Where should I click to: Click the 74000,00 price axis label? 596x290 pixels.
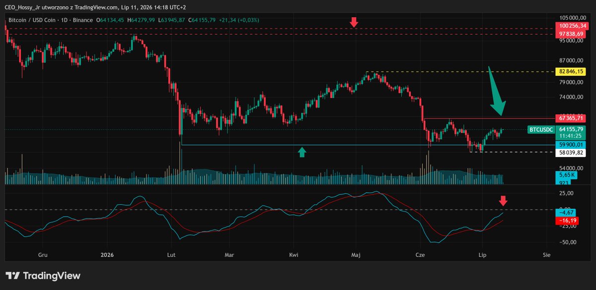click(571, 97)
